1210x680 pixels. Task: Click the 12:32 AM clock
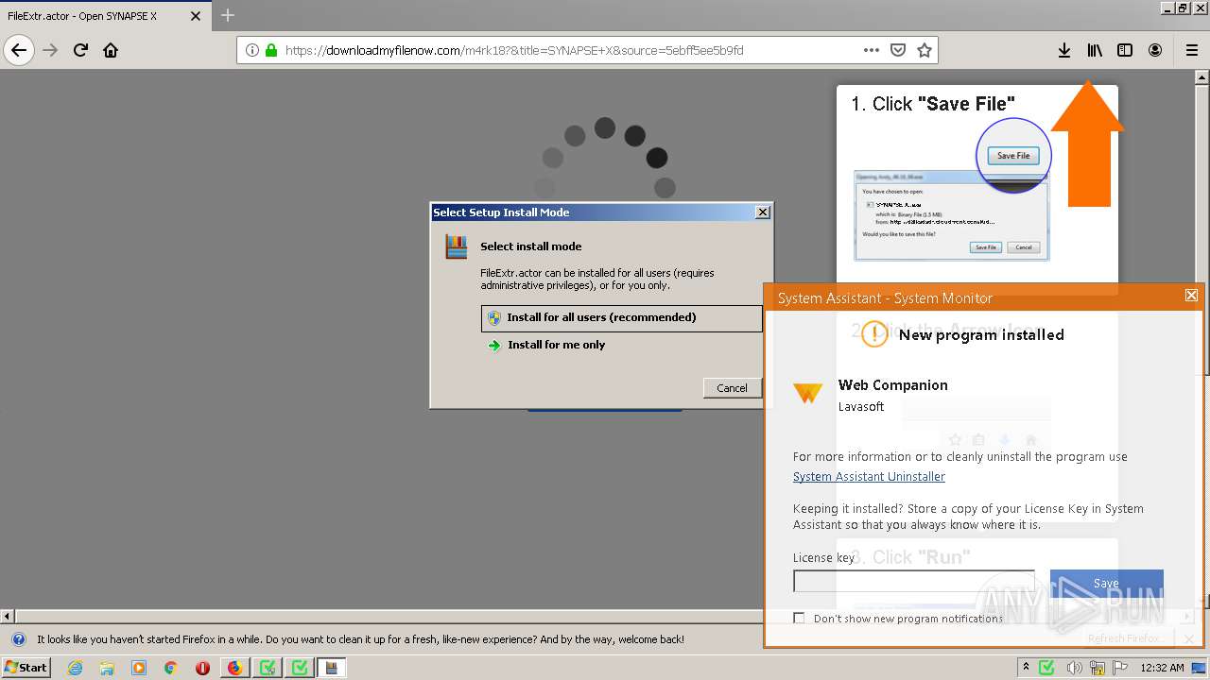point(1162,668)
